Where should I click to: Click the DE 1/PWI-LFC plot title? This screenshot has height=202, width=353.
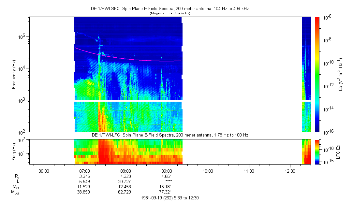169,135
